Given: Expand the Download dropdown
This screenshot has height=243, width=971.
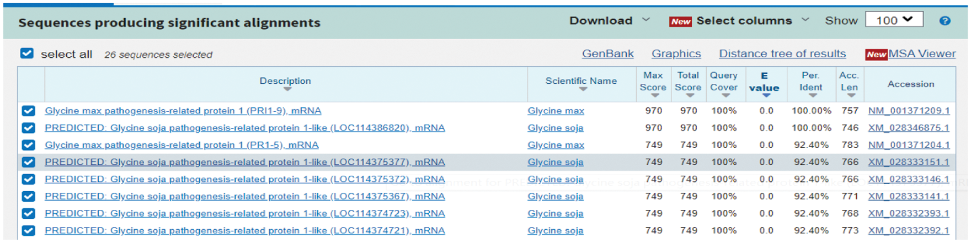Looking at the screenshot, I should pyautogui.click(x=609, y=21).
